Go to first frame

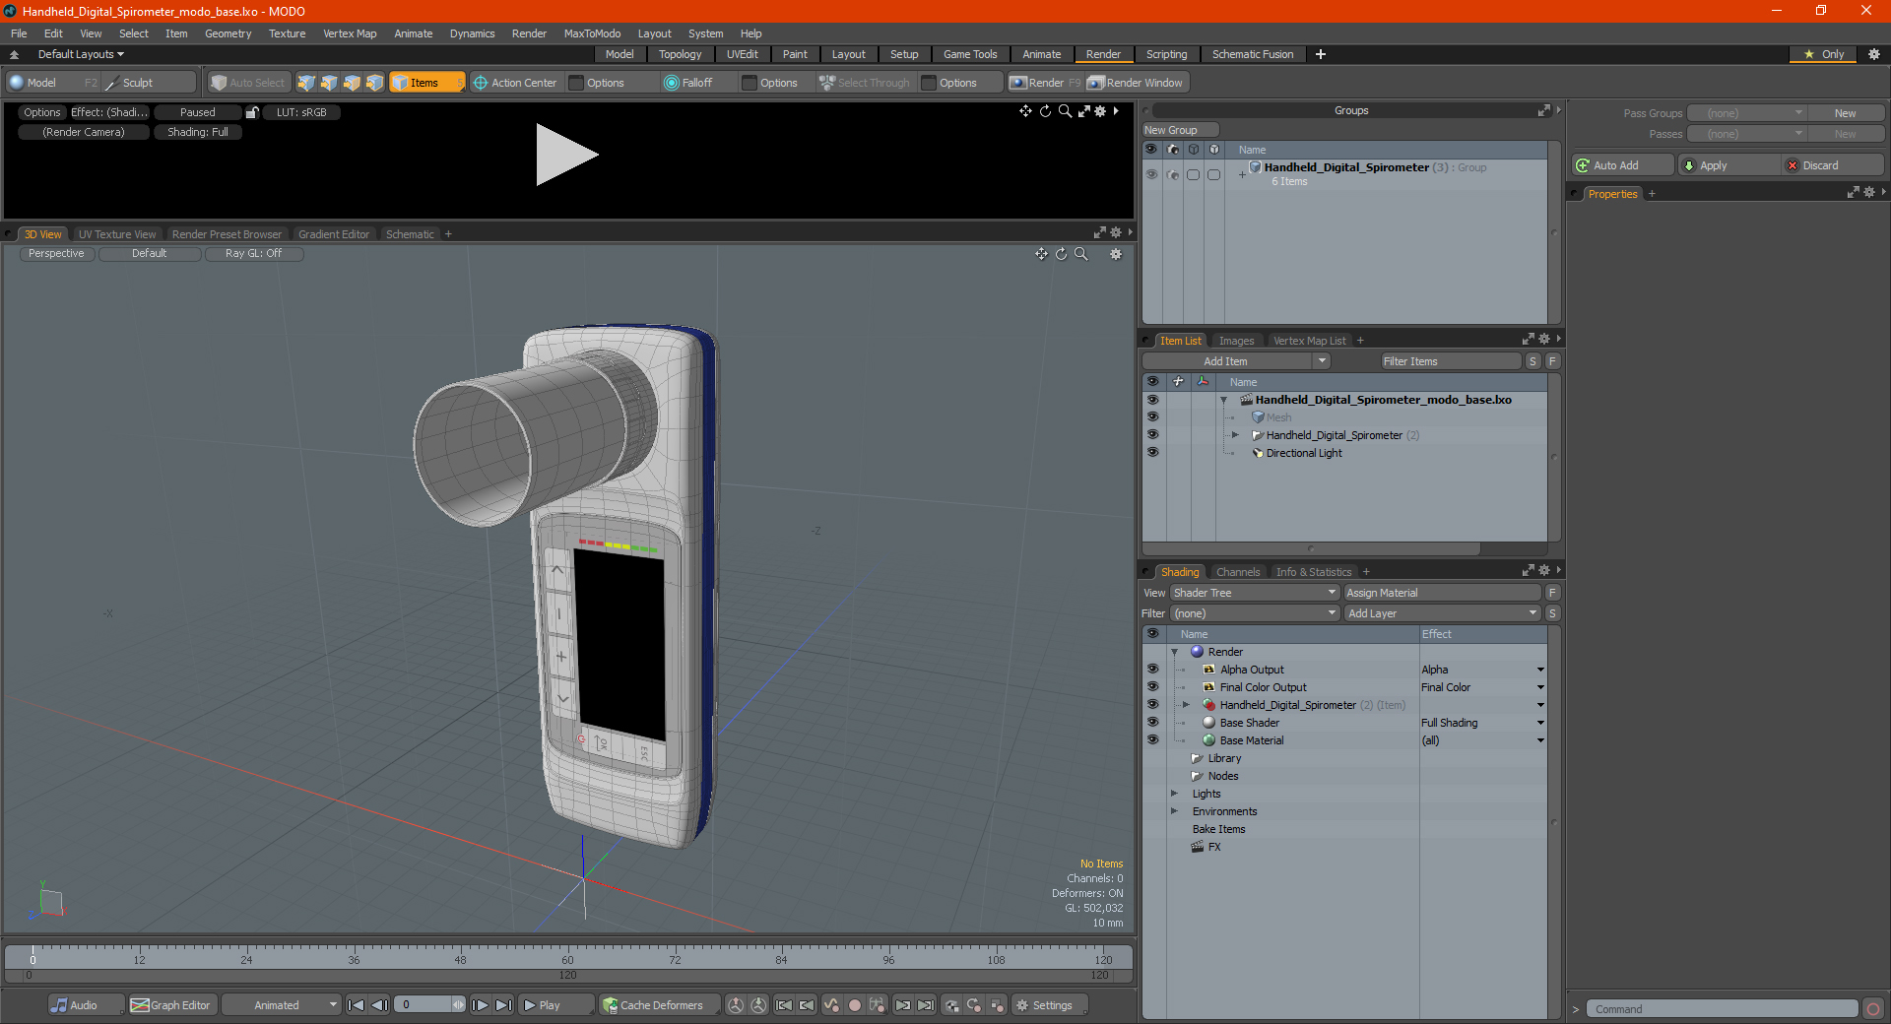tap(357, 1005)
